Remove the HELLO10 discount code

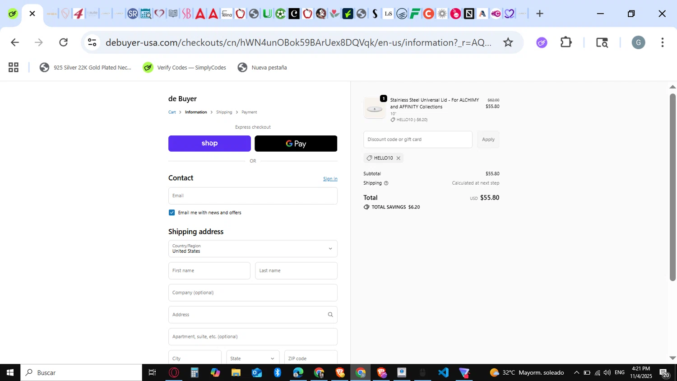(398, 158)
